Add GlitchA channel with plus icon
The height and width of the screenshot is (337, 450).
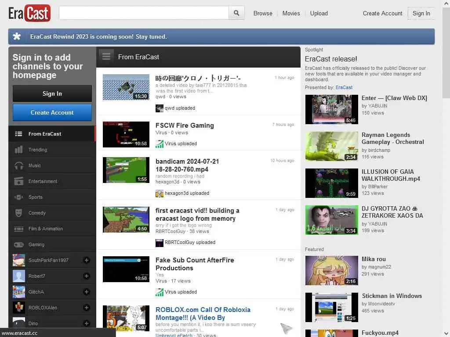[87, 292]
